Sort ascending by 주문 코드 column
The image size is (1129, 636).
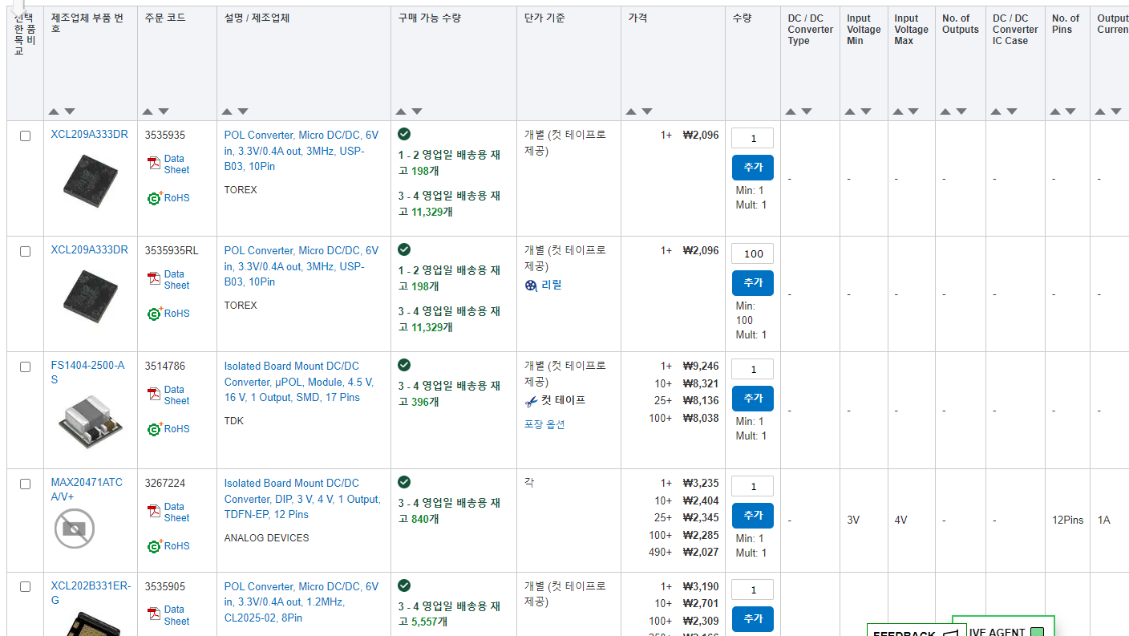[x=148, y=111]
